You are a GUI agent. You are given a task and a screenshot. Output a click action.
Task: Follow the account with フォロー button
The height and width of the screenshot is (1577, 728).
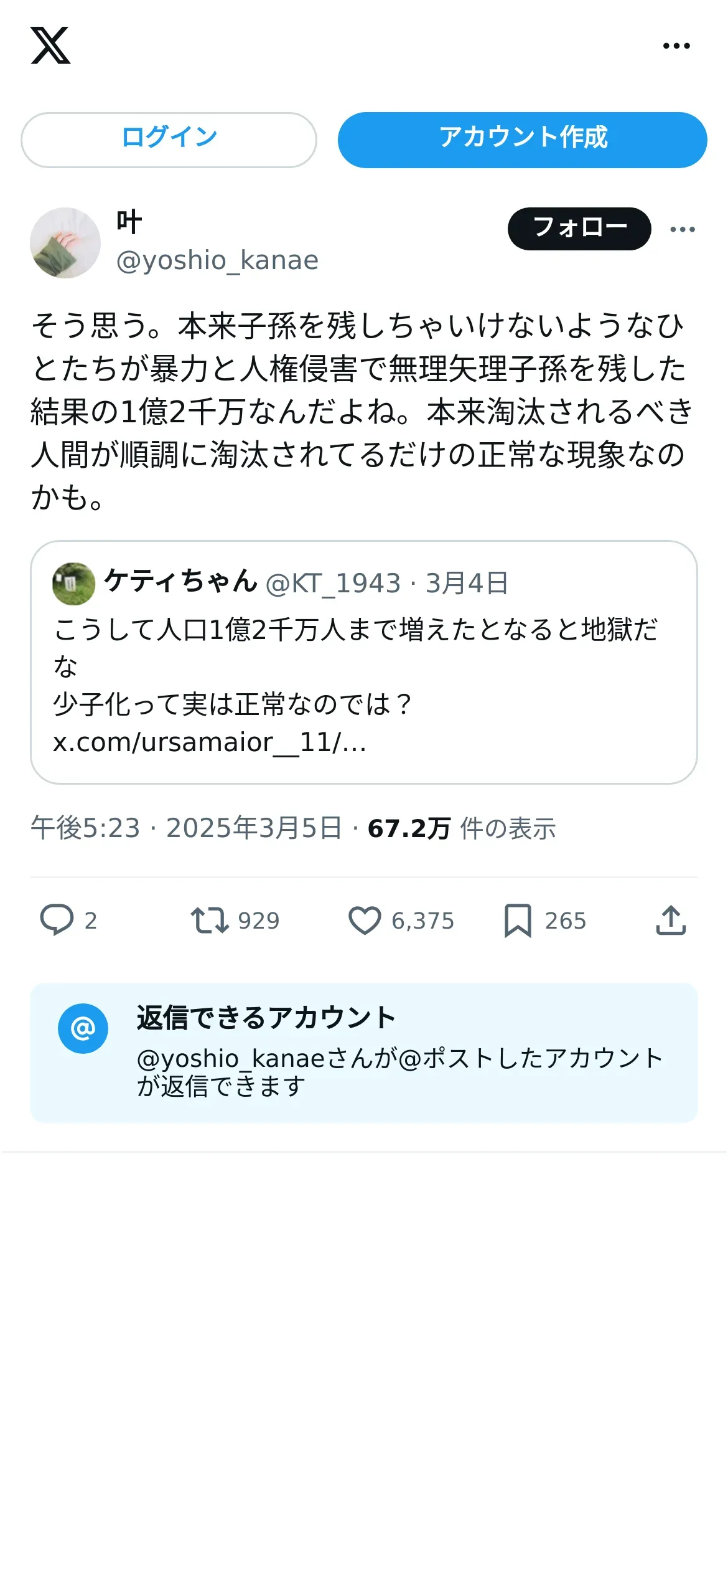(579, 229)
